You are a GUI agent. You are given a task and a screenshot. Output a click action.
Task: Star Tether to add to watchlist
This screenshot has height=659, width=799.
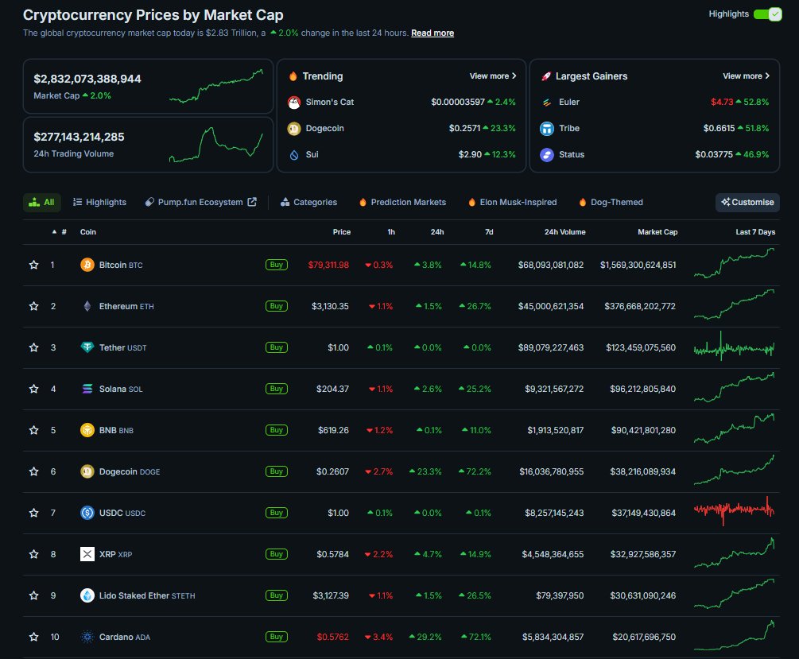[33, 347]
